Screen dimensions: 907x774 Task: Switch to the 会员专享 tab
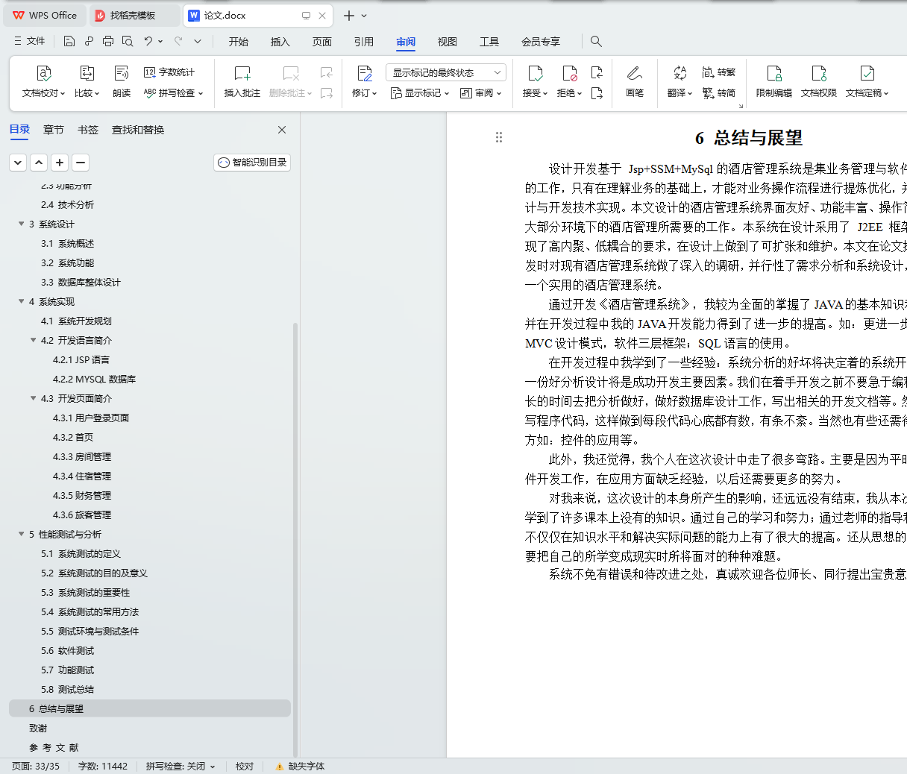[x=541, y=42]
